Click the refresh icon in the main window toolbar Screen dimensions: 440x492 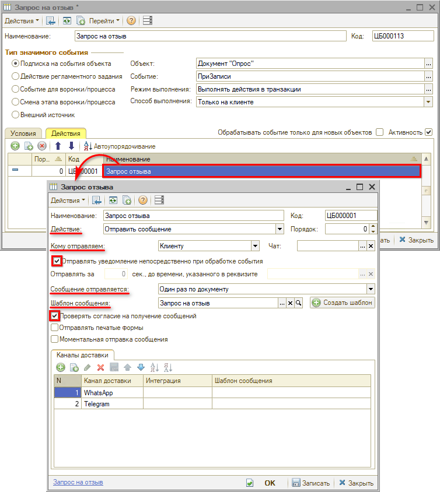pos(67,21)
